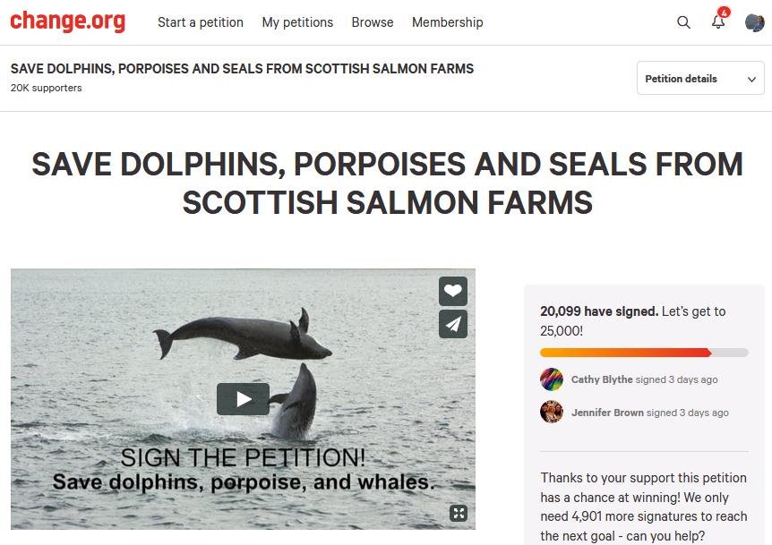Expand the Petition details dropdown
This screenshot has height=545, width=772.
click(x=700, y=78)
